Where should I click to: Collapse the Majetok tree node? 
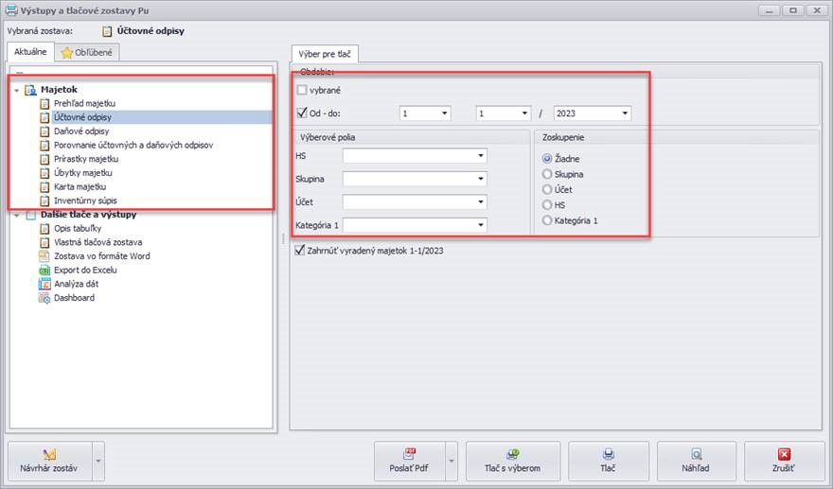(17, 90)
